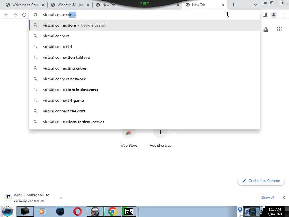Click the network tray icon
The height and width of the screenshot is (217, 289).
(254, 212)
